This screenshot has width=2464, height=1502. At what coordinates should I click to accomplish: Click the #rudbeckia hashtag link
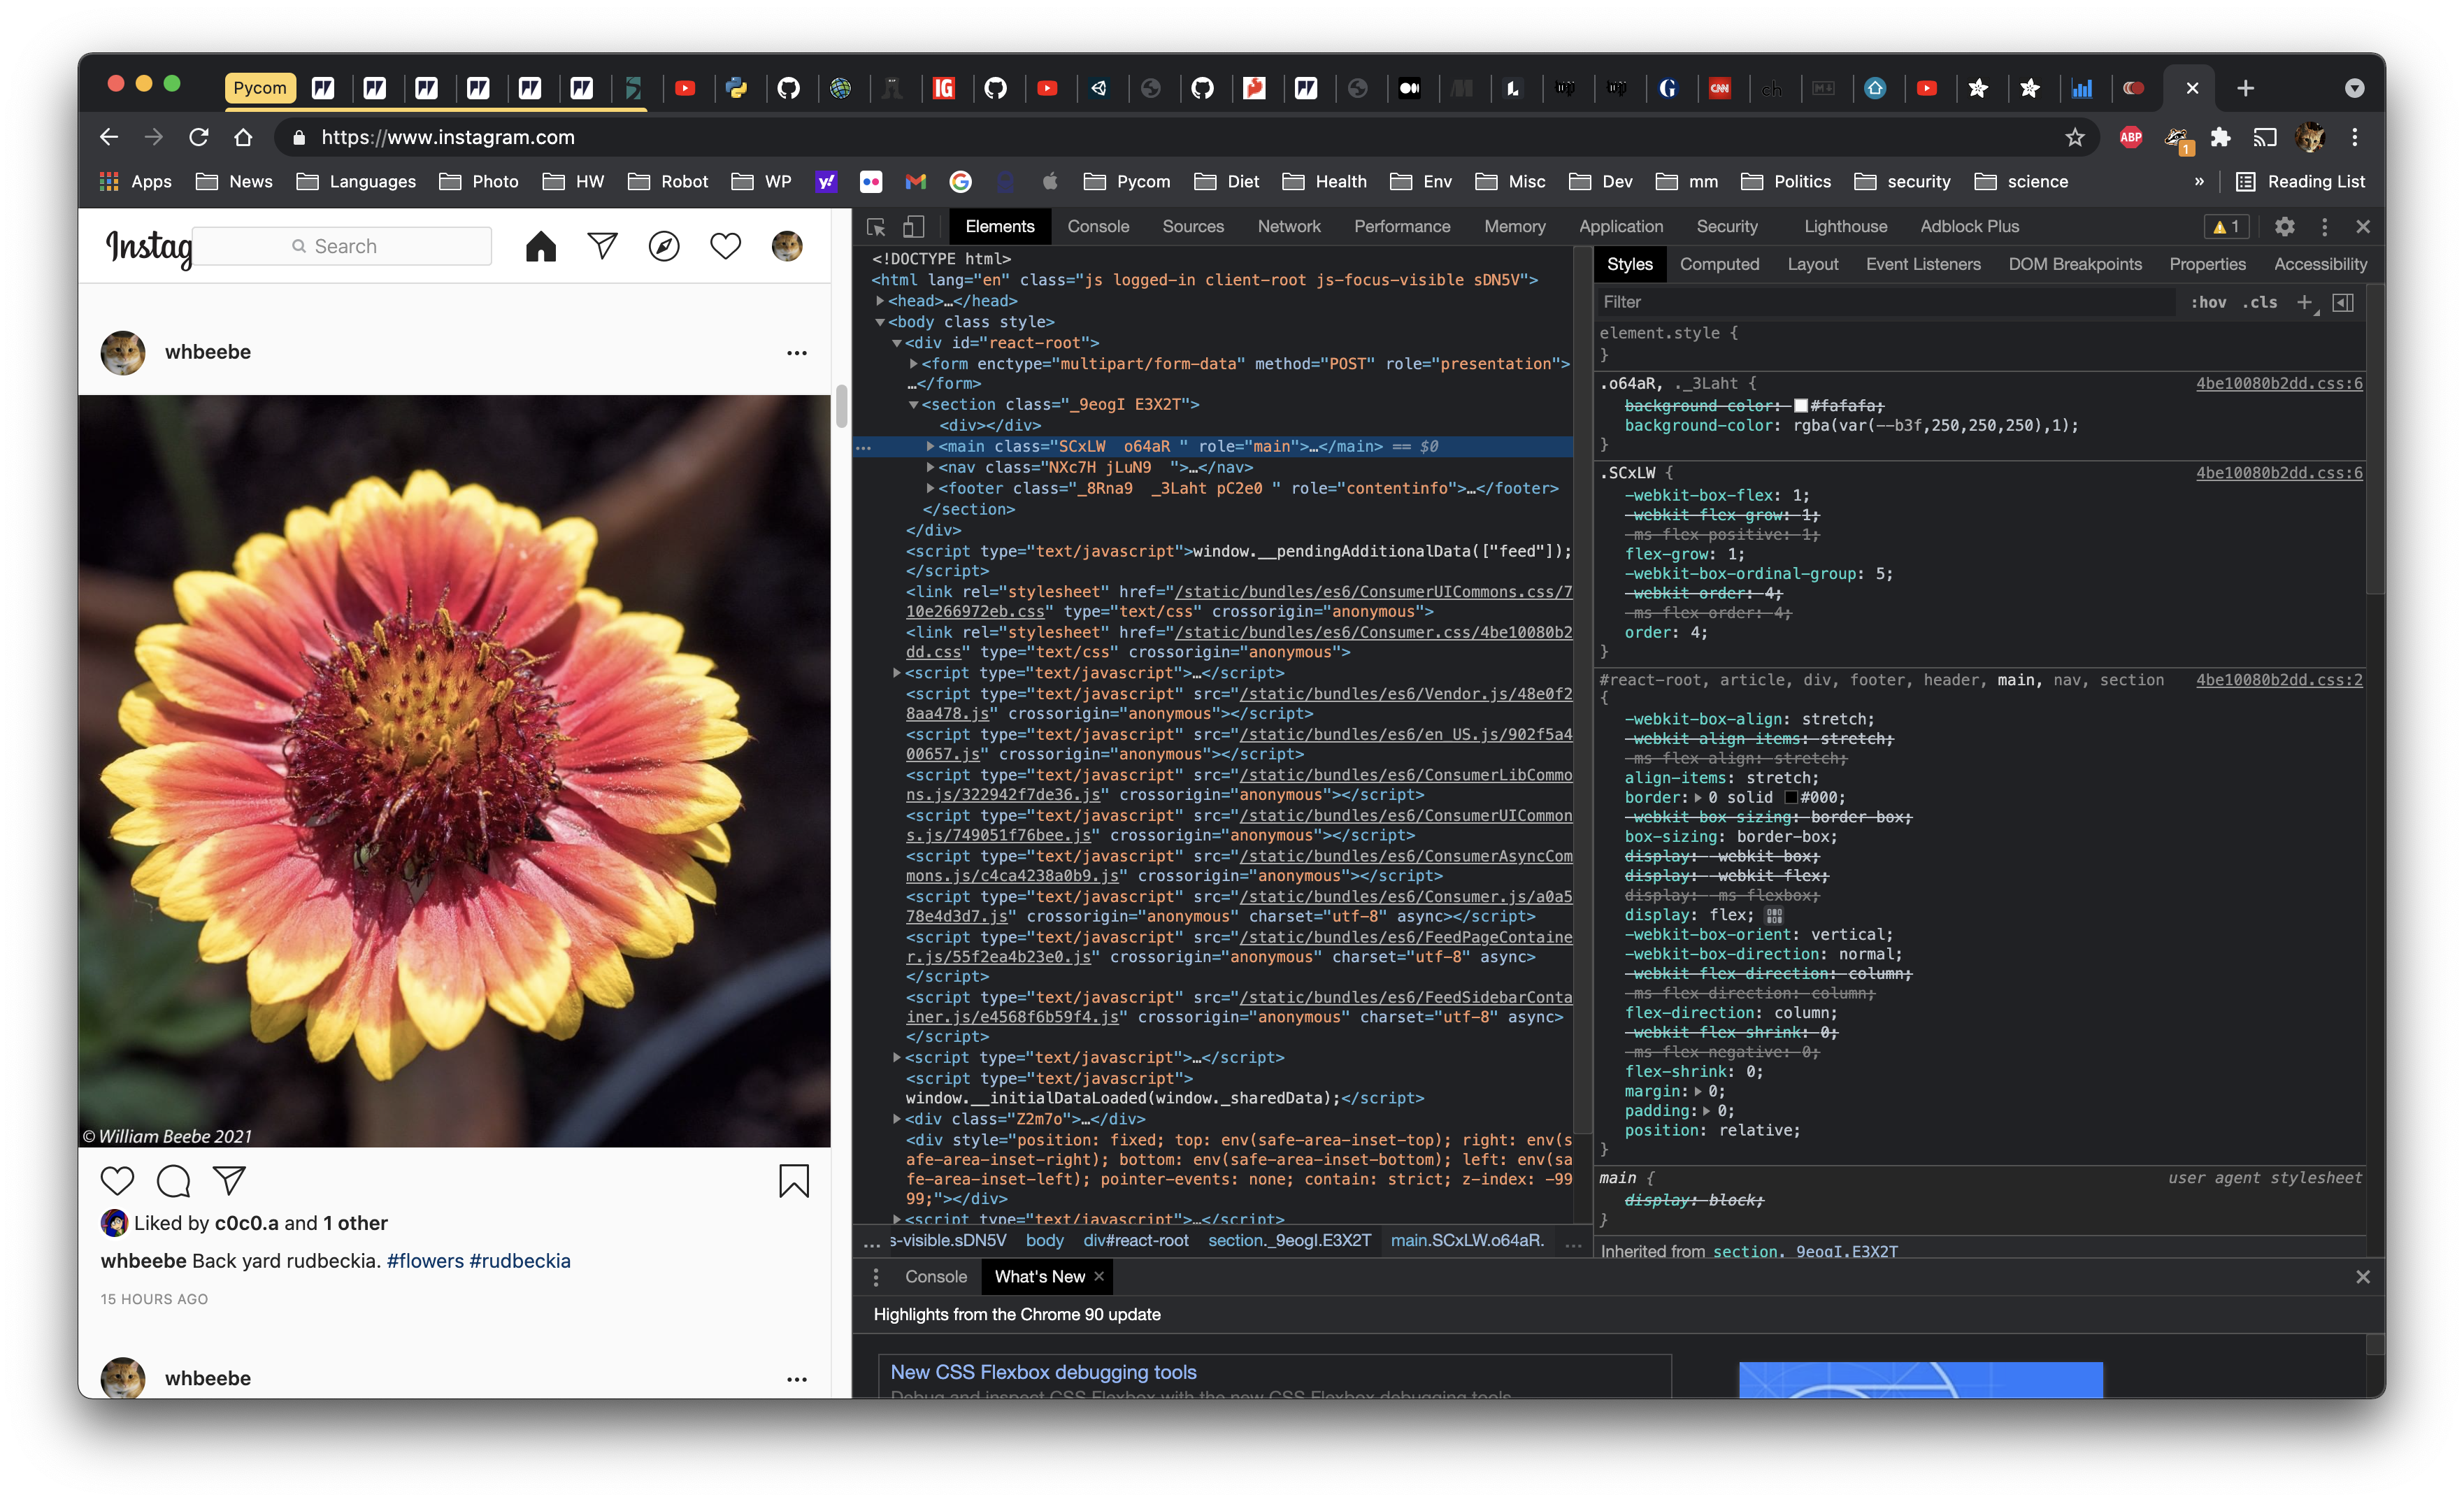520,1261
